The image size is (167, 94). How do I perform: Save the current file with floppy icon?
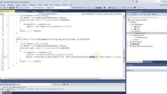click(11, 8)
